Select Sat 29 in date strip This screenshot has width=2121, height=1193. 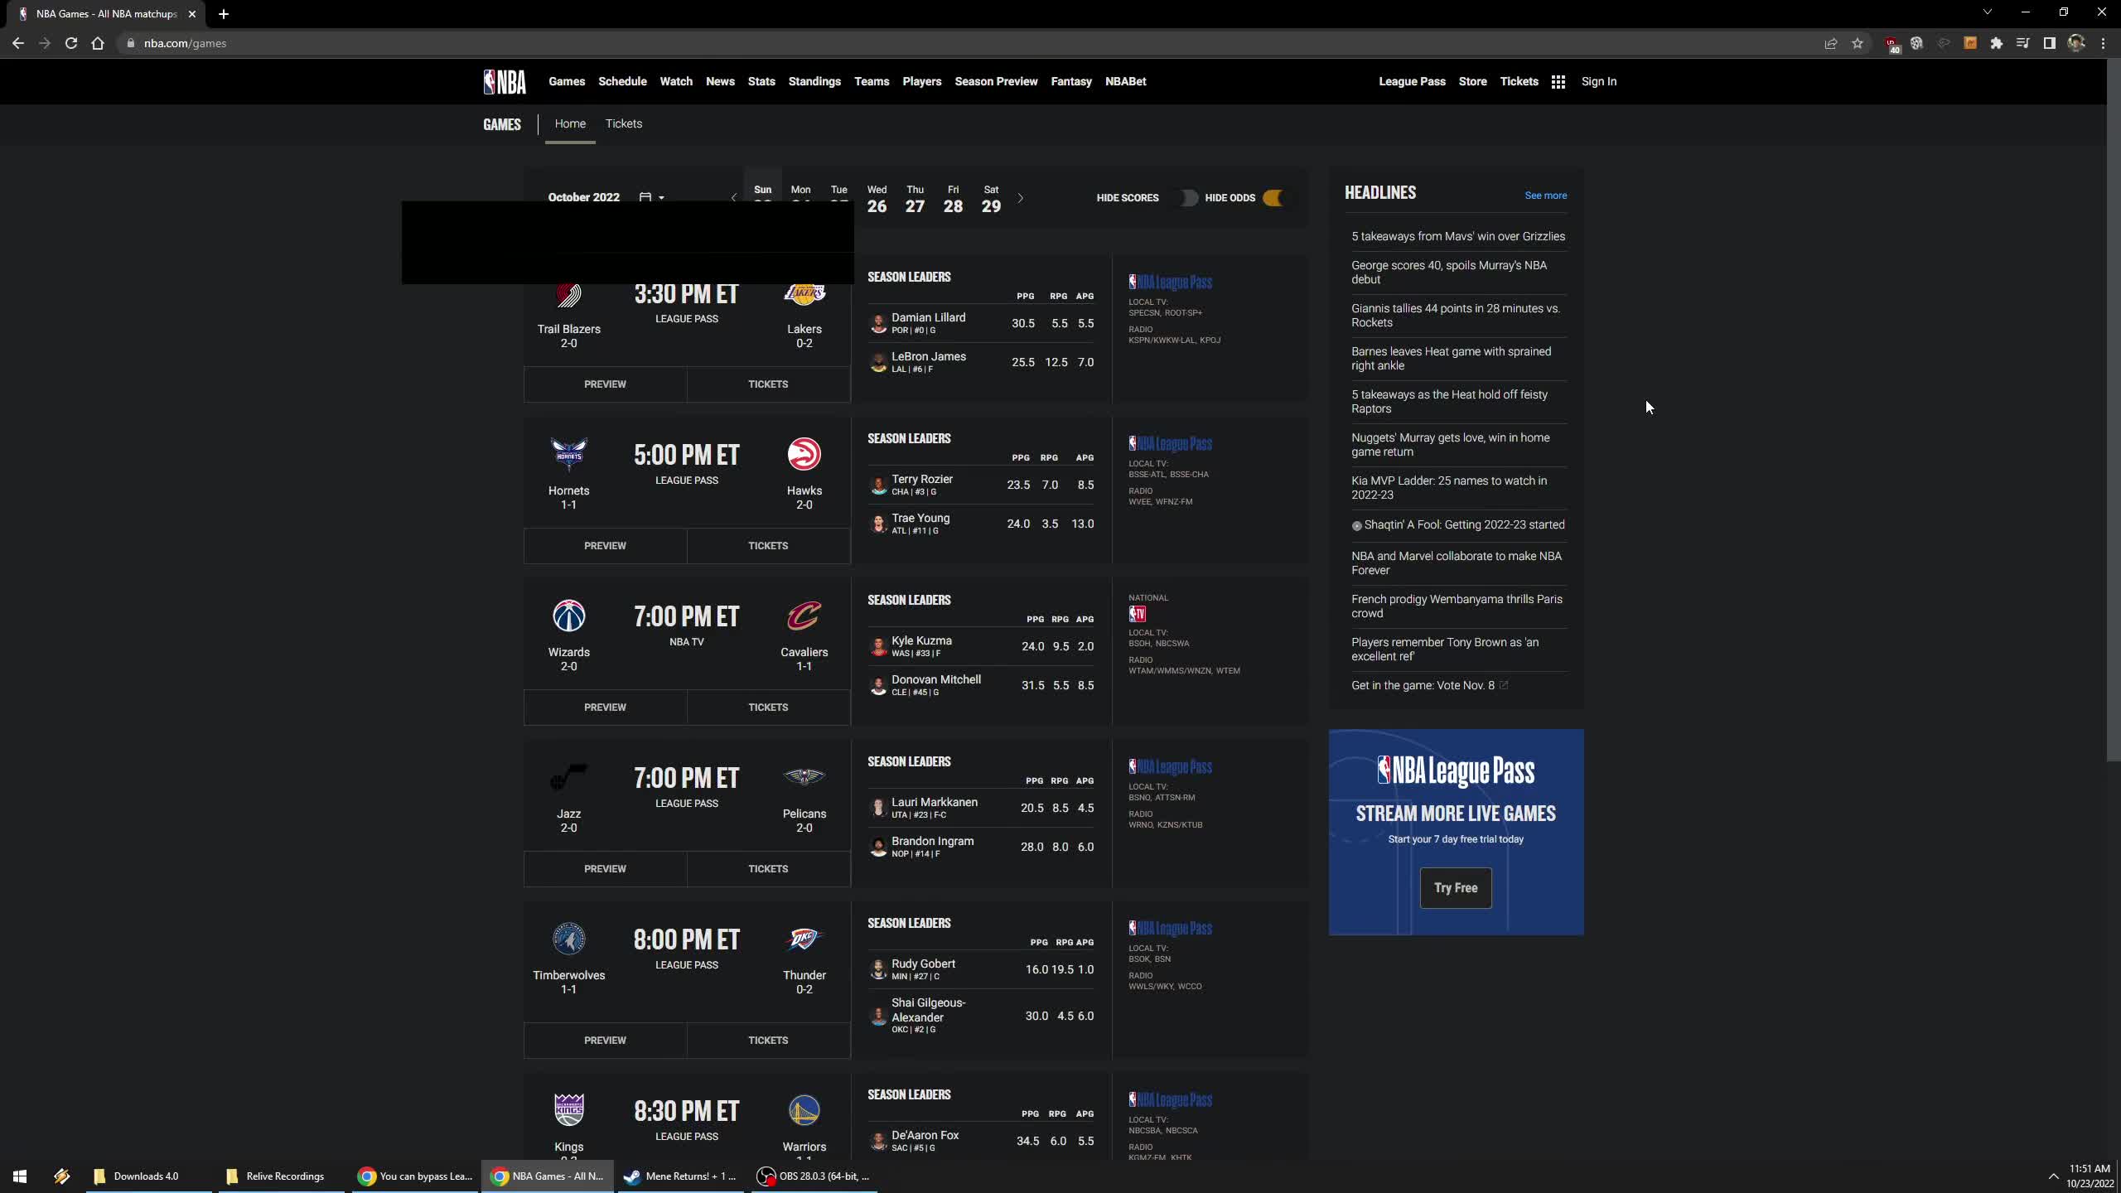point(991,200)
